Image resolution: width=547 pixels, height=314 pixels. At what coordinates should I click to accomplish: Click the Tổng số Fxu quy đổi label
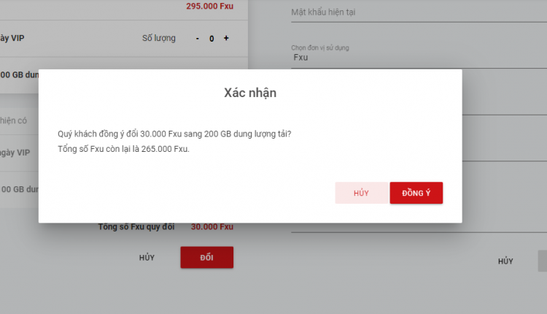click(136, 226)
